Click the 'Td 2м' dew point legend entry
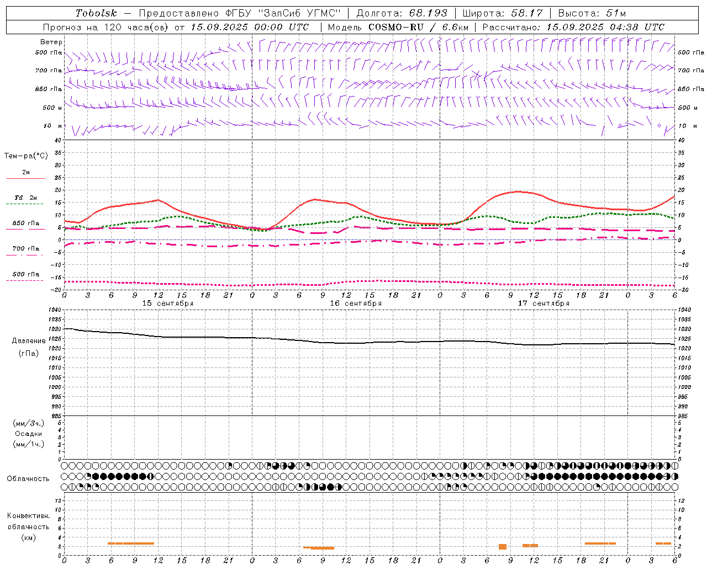The width and height of the screenshot is (707, 565). (x=26, y=198)
